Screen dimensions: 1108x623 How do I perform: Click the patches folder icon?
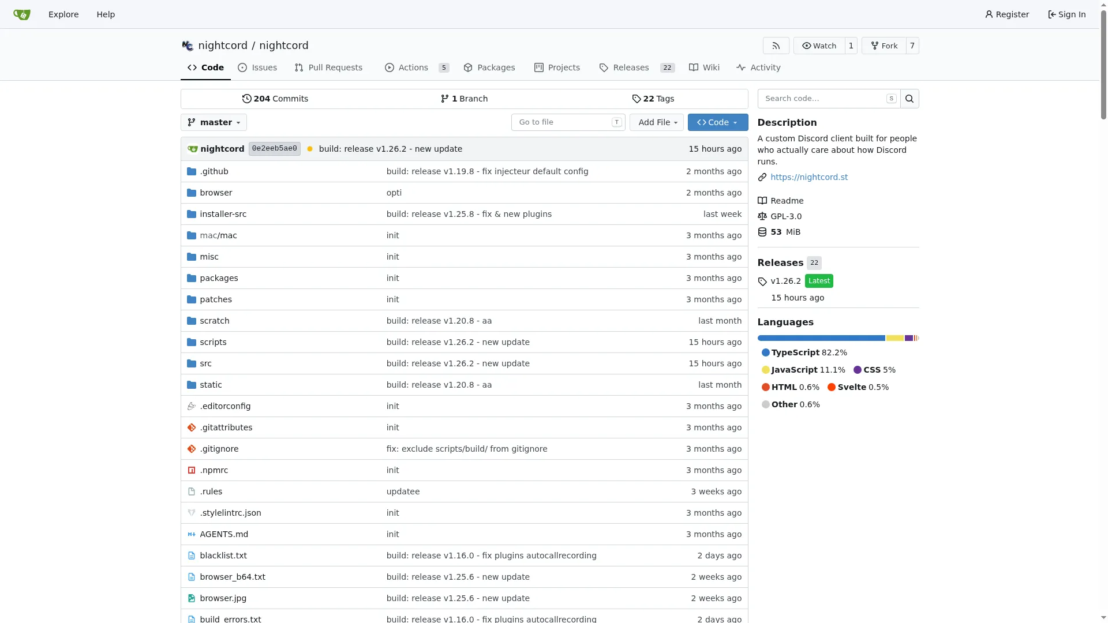pyautogui.click(x=192, y=299)
